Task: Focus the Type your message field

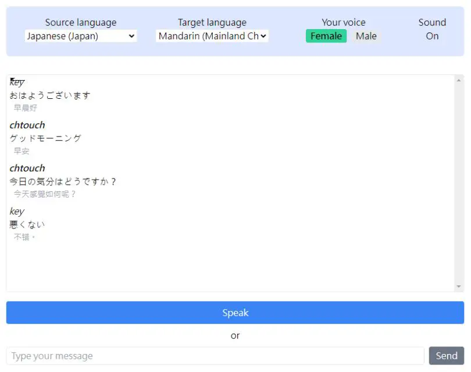Action: click(215, 356)
